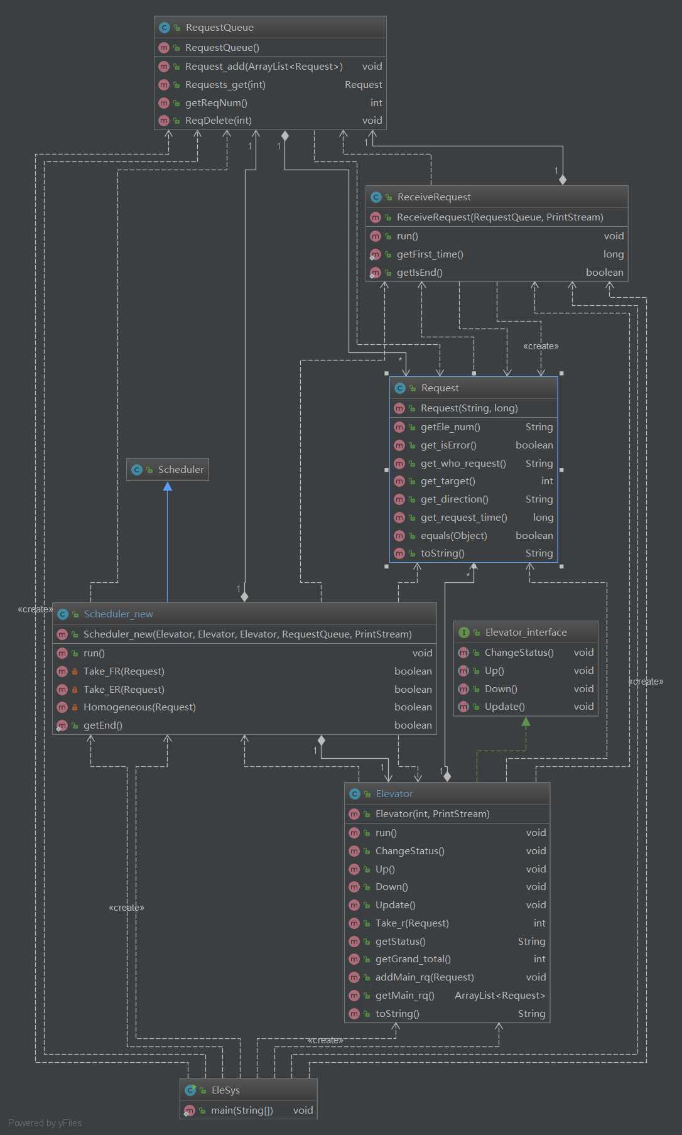Image resolution: width=682 pixels, height=1135 pixels.
Task: Click the private lock icon beside Take_ER(Request)
Action: (x=75, y=690)
